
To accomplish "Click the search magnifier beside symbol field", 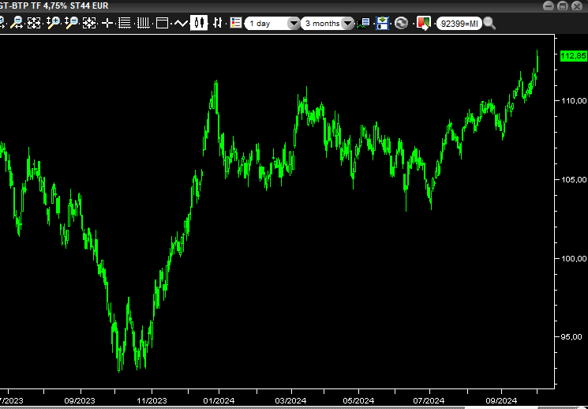I will tap(489, 23).
